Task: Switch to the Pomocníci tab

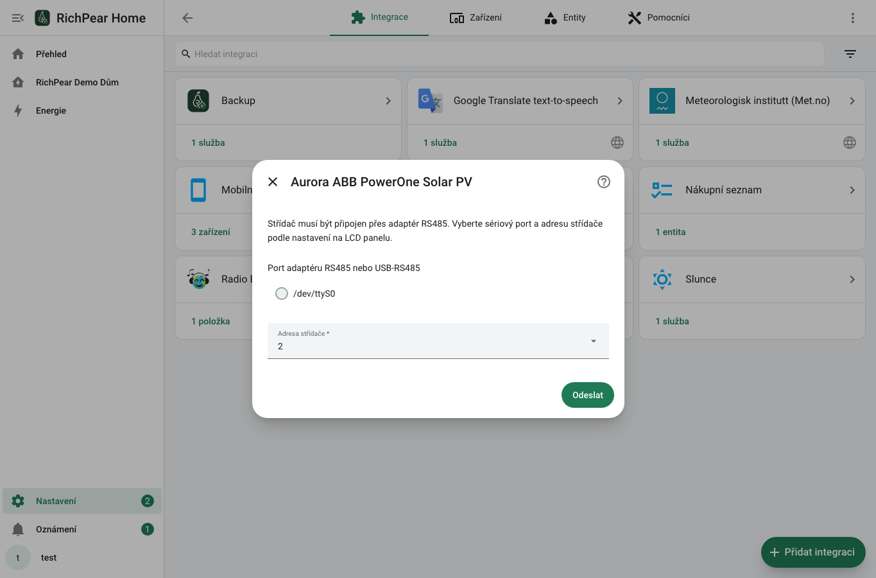Action: 658,18
